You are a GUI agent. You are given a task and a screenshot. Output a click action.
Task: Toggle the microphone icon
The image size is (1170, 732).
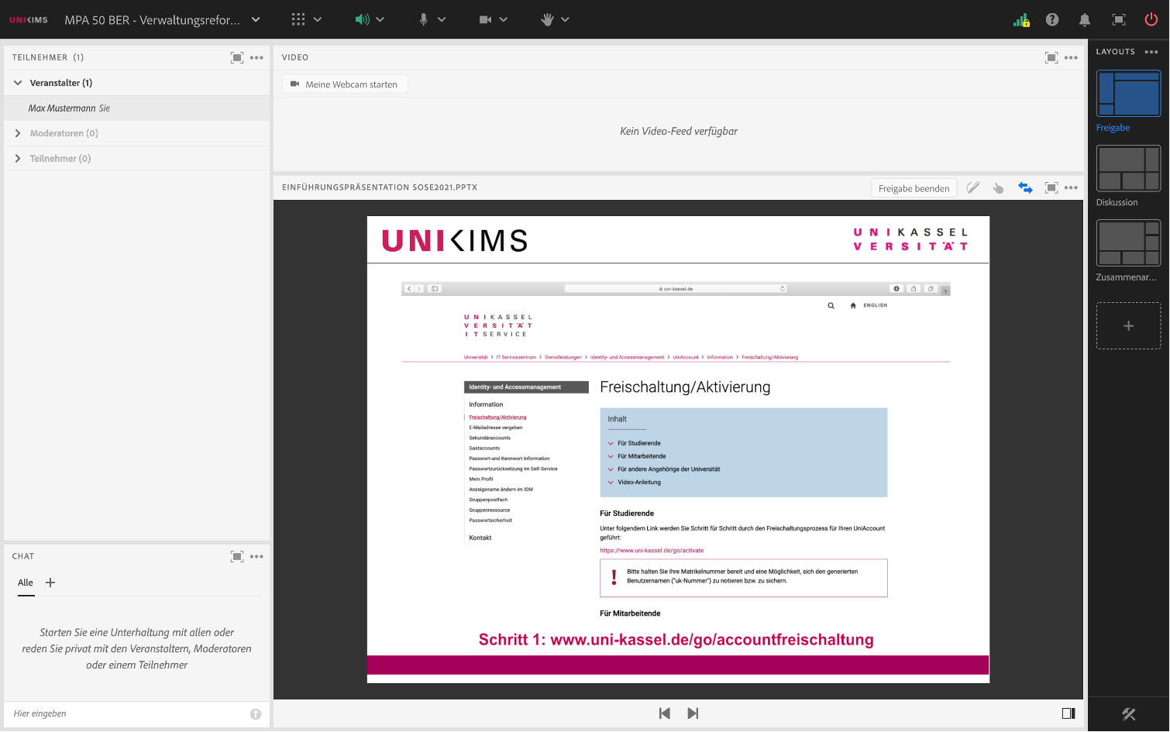(x=423, y=19)
